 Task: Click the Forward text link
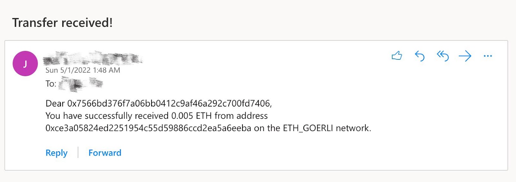point(105,153)
